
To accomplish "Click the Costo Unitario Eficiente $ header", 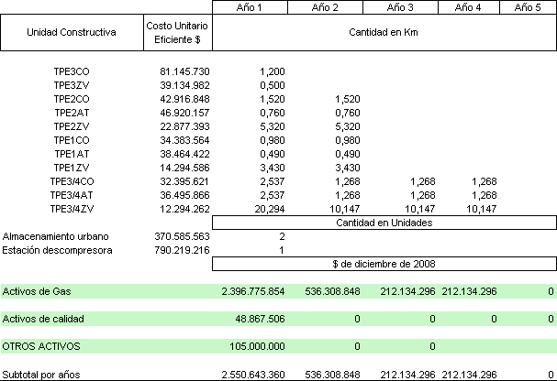I will click(x=178, y=33).
